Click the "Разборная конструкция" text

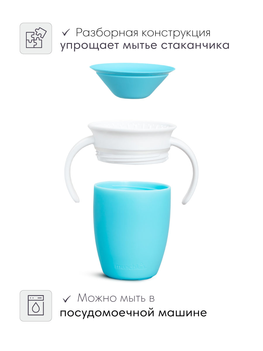click(x=143, y=33)
